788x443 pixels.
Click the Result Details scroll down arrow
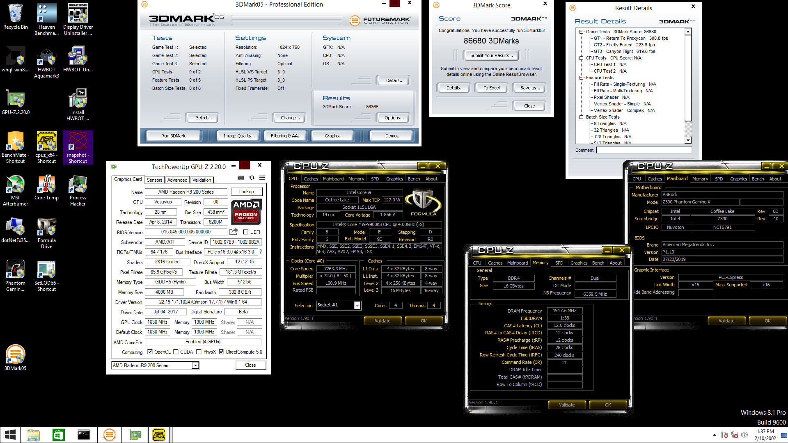(x=688, y=140)
